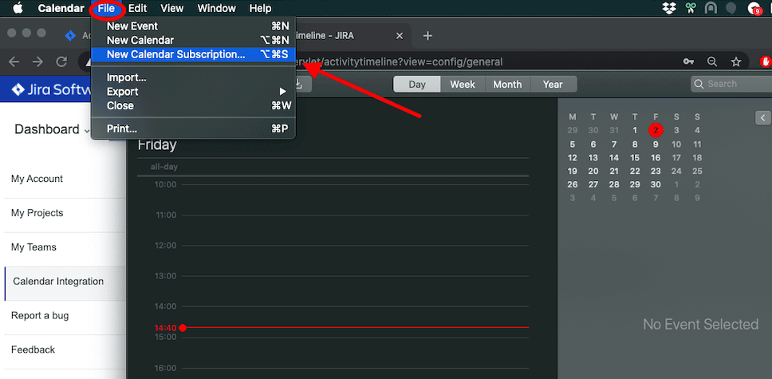Click the 16:00 time label

[165, 368]
